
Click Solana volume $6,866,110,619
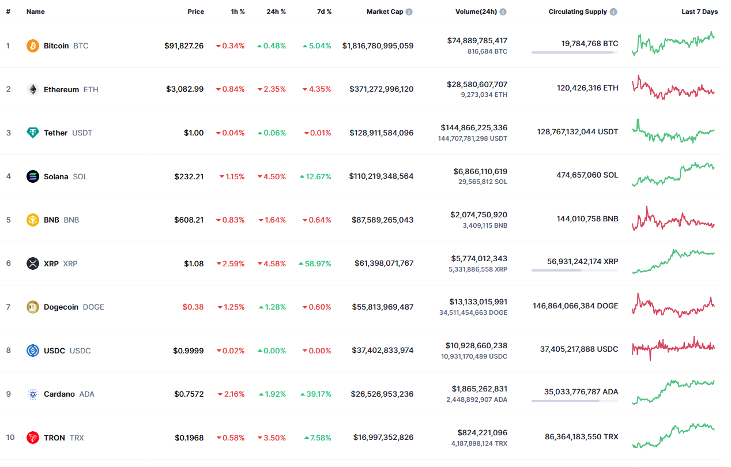[x=480, y=171]
